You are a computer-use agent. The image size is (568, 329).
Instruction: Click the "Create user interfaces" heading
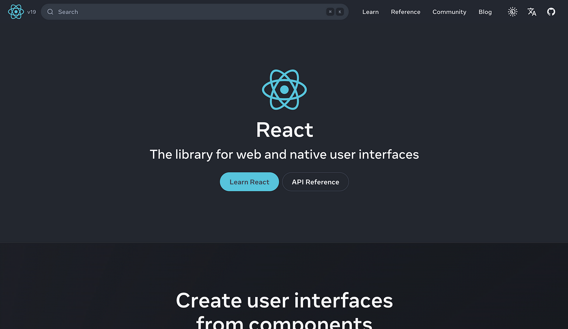tap(284, 301)
